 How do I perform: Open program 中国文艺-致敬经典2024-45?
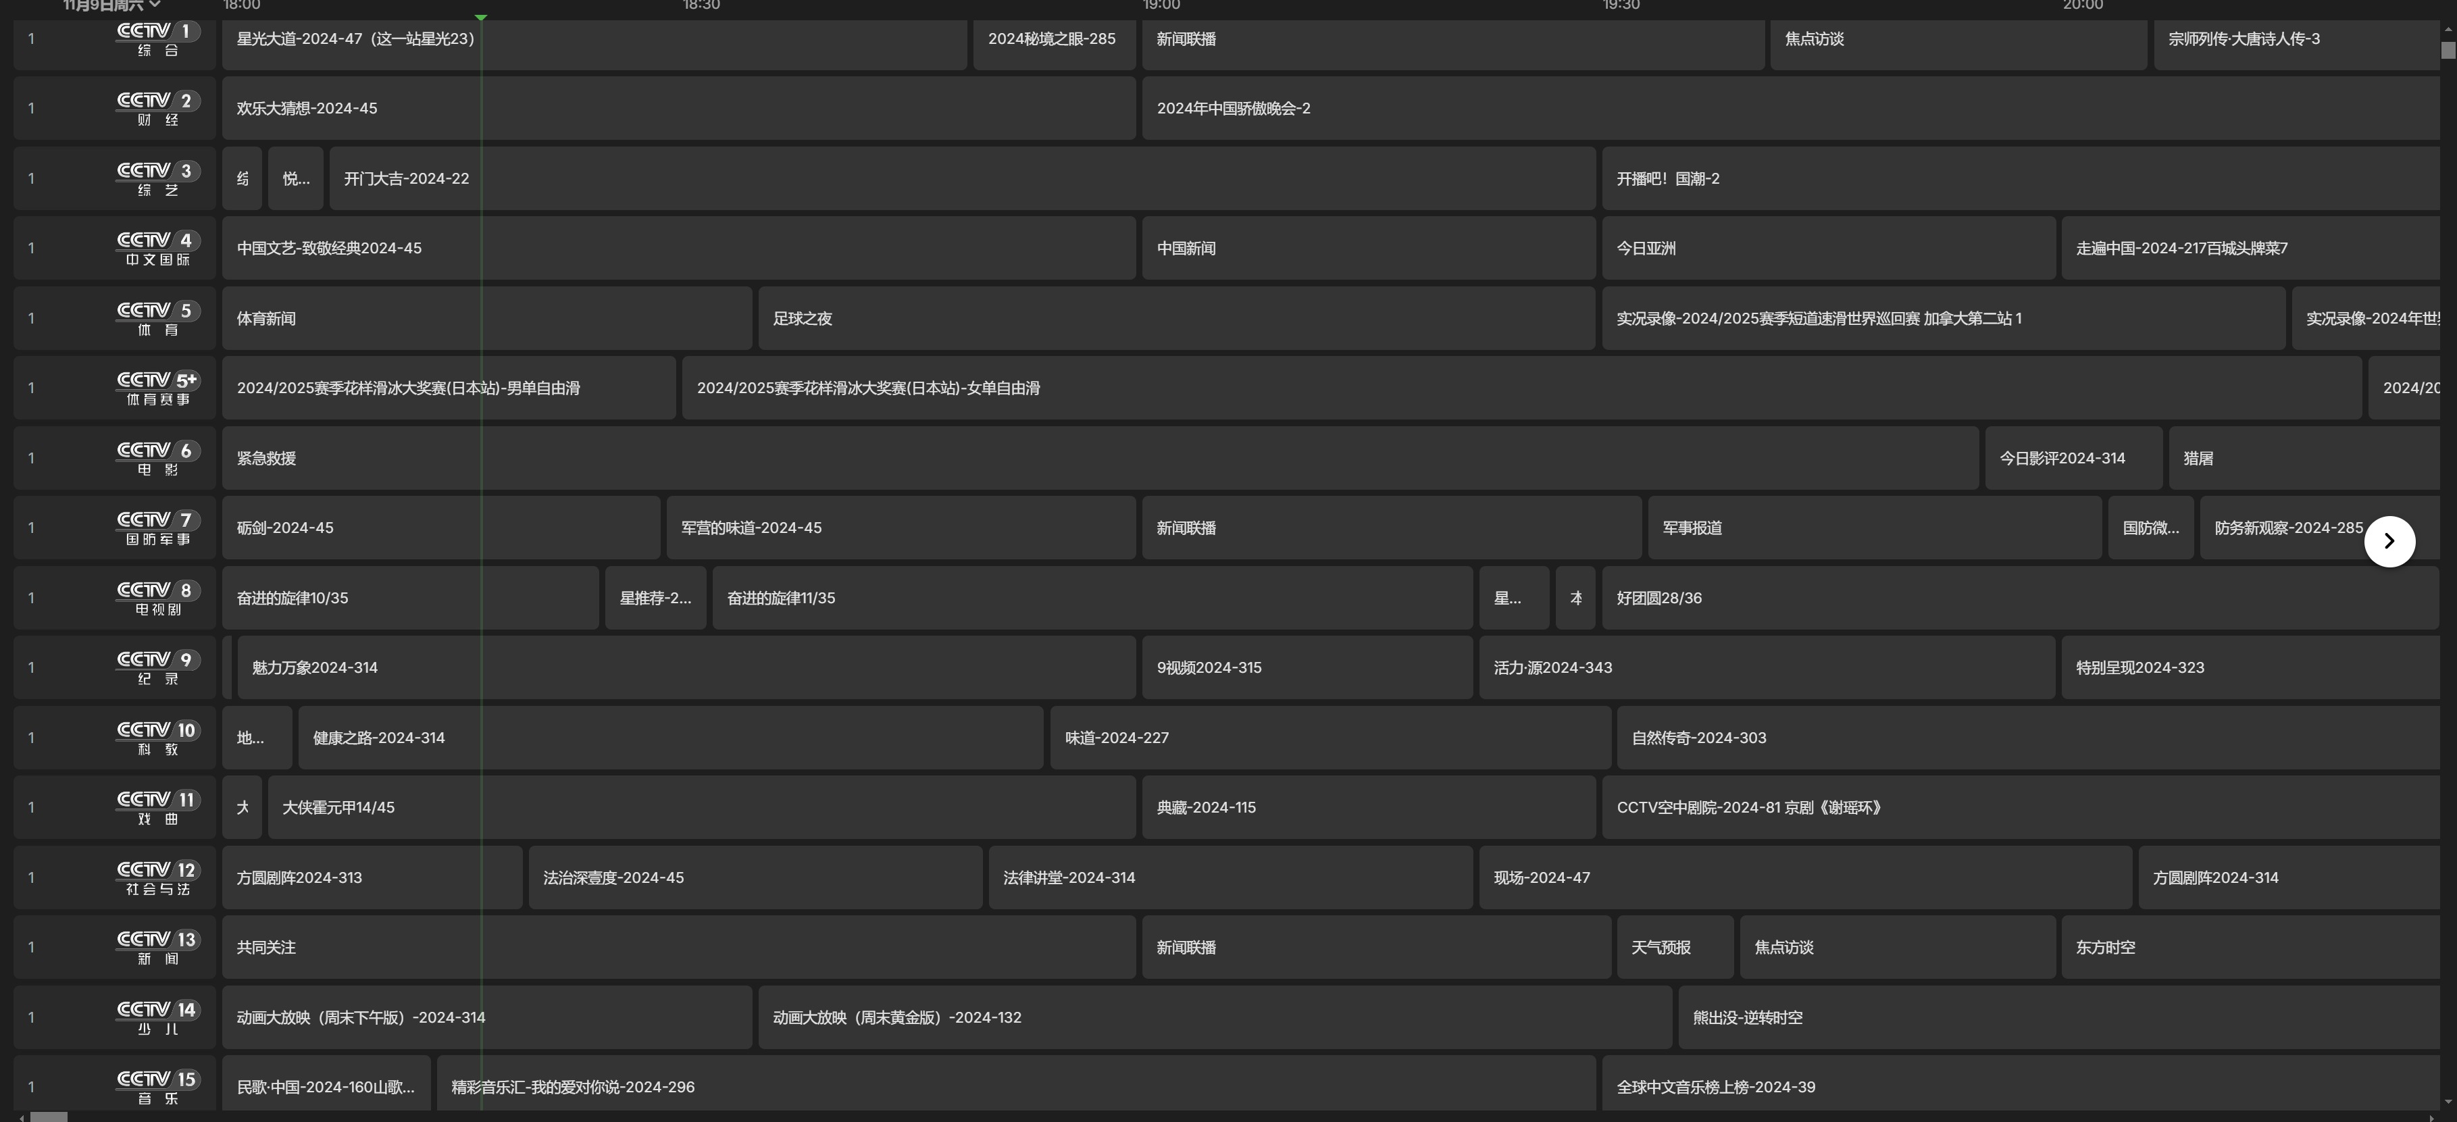click(679, 248)
